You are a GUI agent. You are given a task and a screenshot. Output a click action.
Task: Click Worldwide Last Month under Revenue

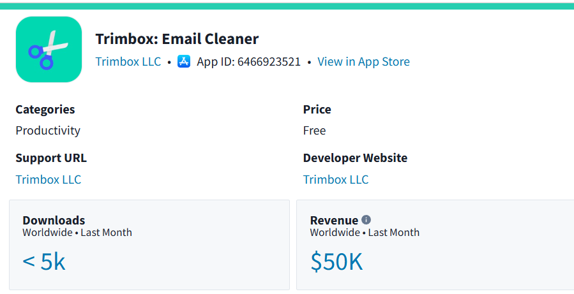tap(365, 233)
